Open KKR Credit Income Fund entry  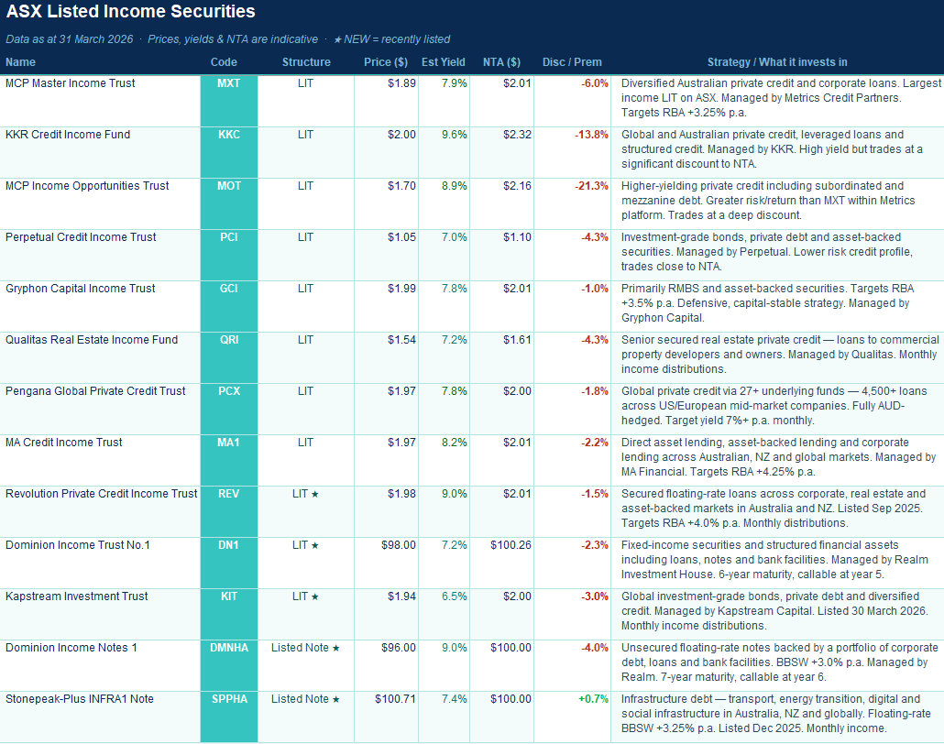(x=68, y=135)
